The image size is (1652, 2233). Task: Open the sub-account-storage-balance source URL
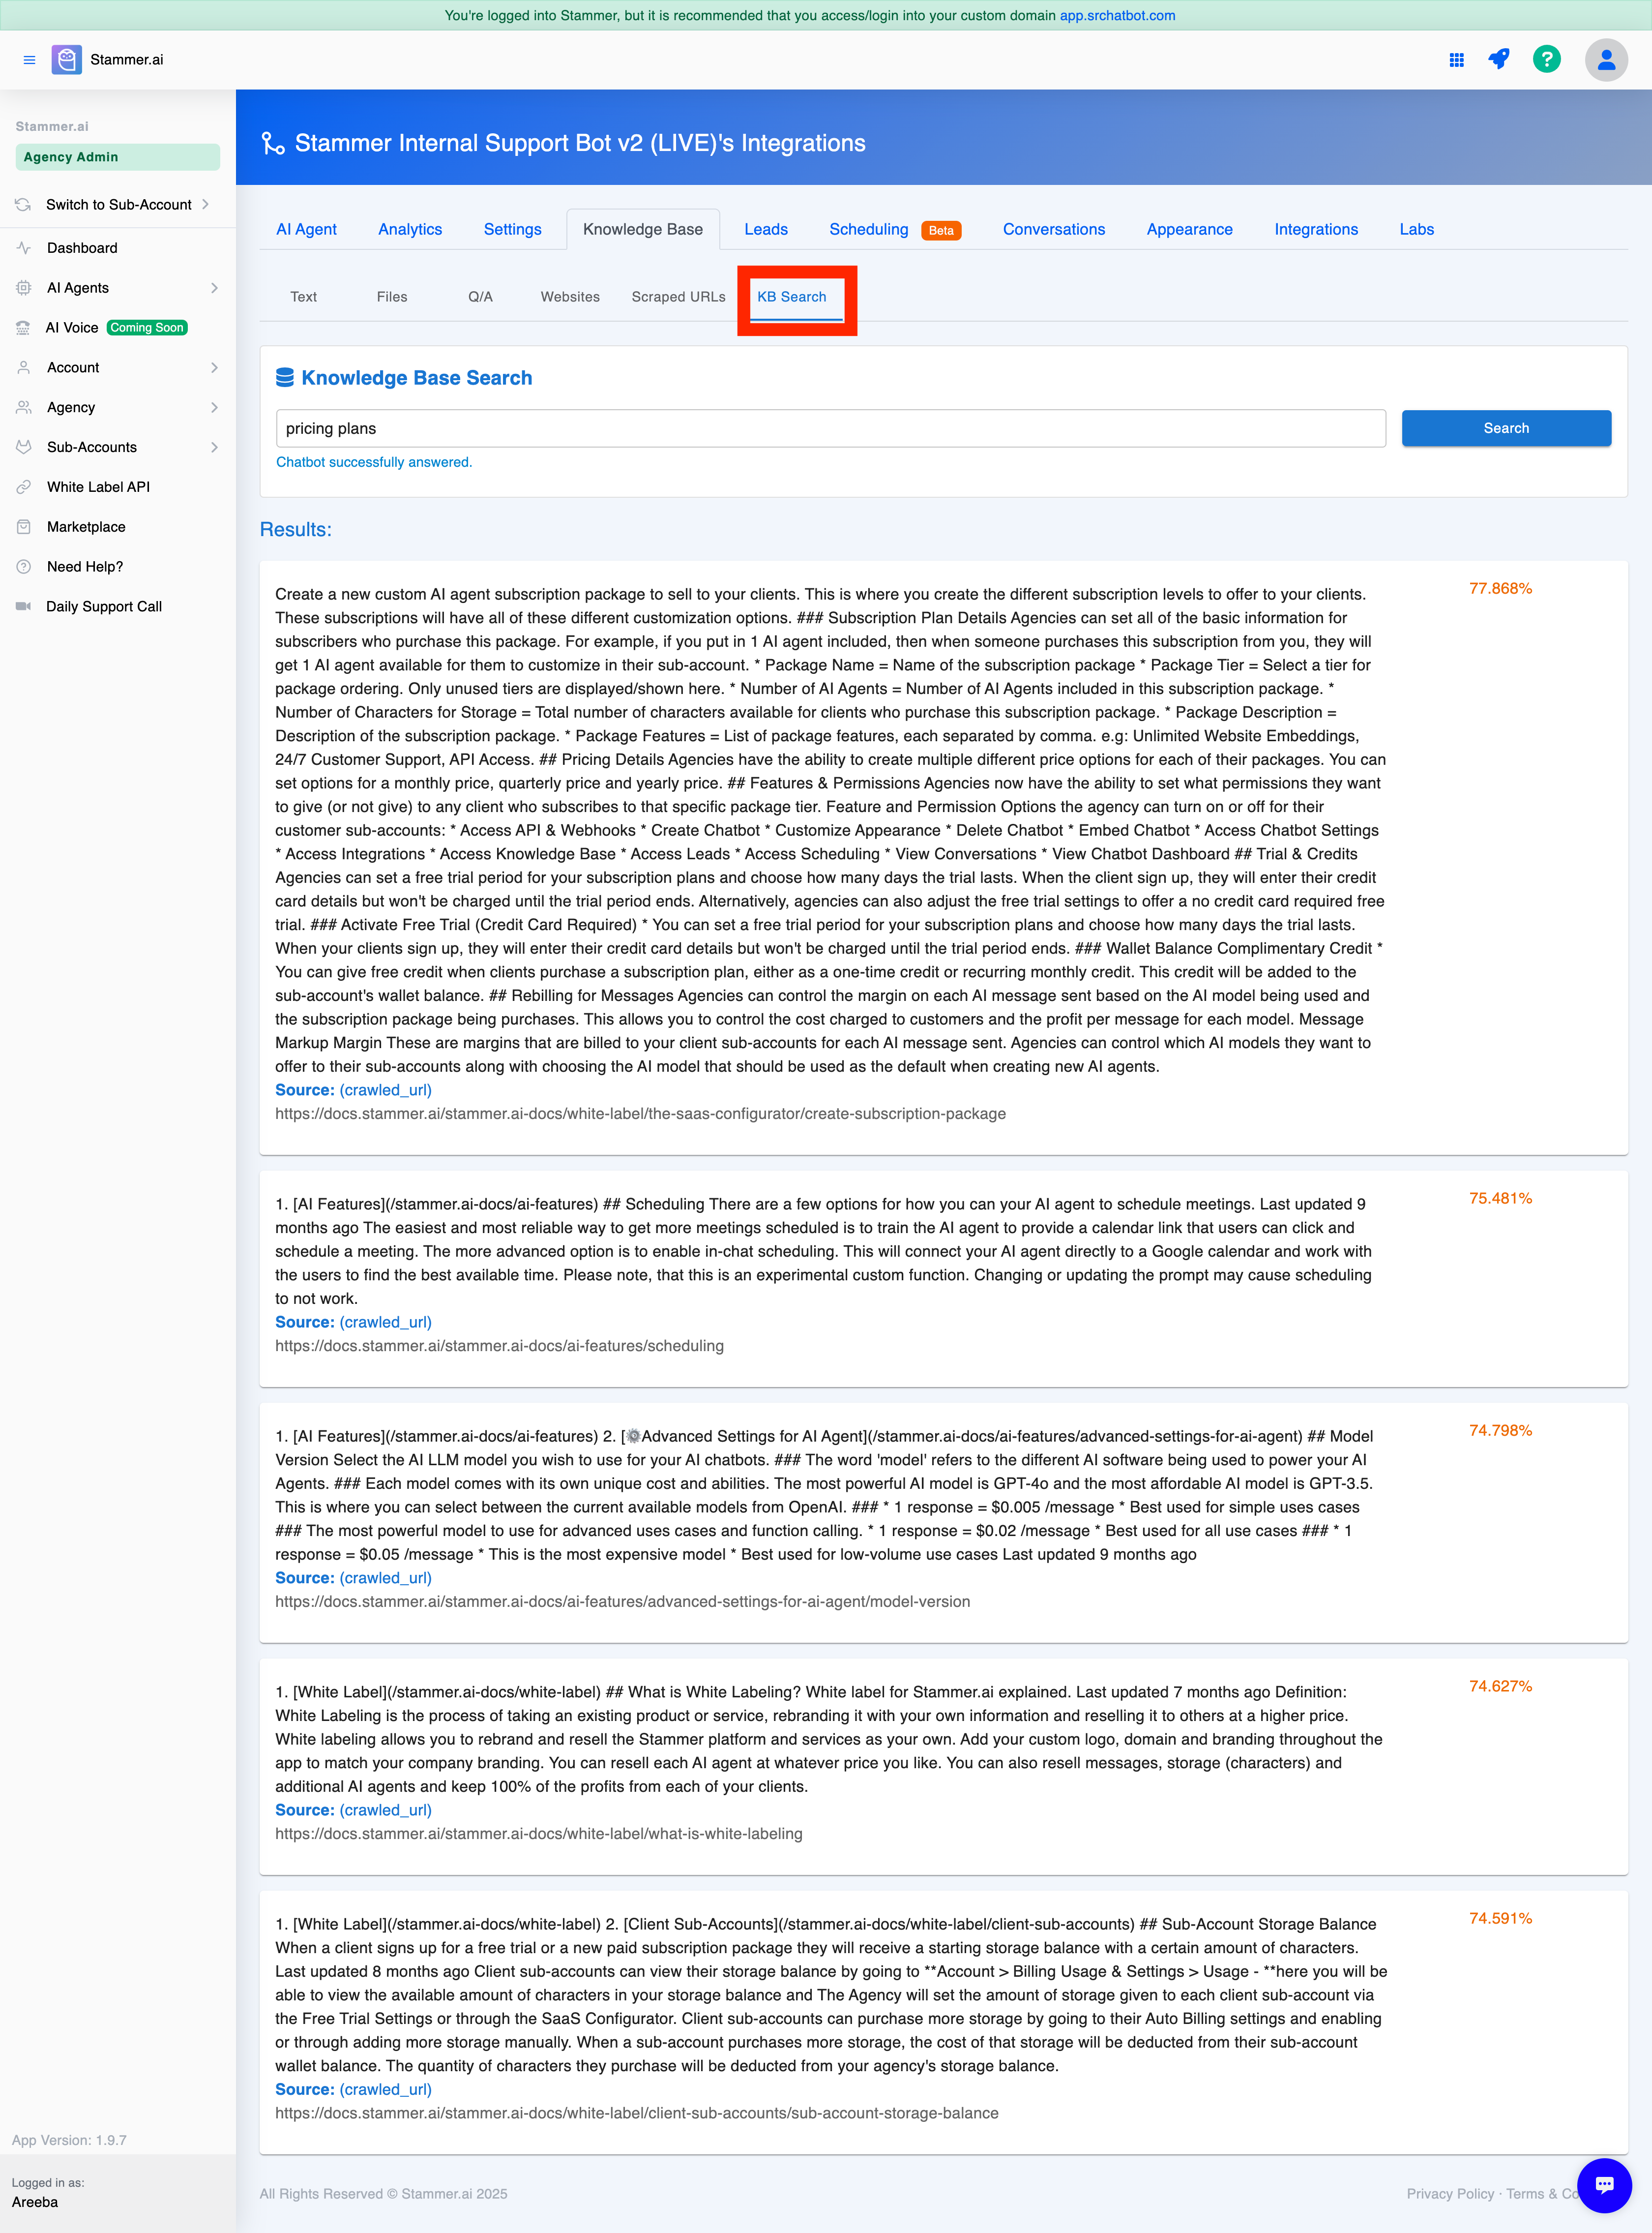pyautogui.click(x=636, y=2113)
